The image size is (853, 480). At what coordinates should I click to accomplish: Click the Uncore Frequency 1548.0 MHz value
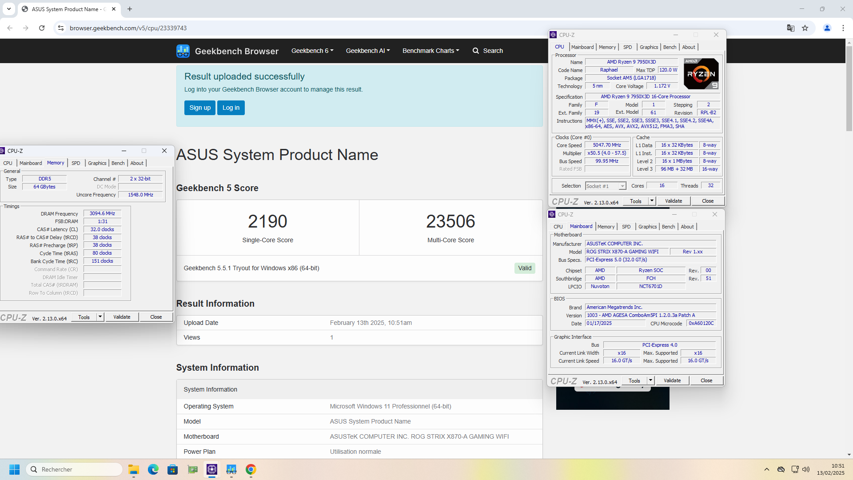click(x=140, y=195)
